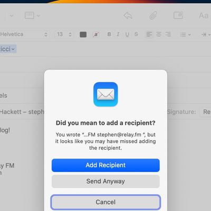Click the Add Recipient button

tap(105, 165)
